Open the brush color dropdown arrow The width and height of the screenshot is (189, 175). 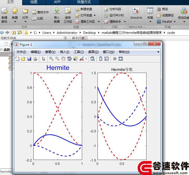point(86,59)
